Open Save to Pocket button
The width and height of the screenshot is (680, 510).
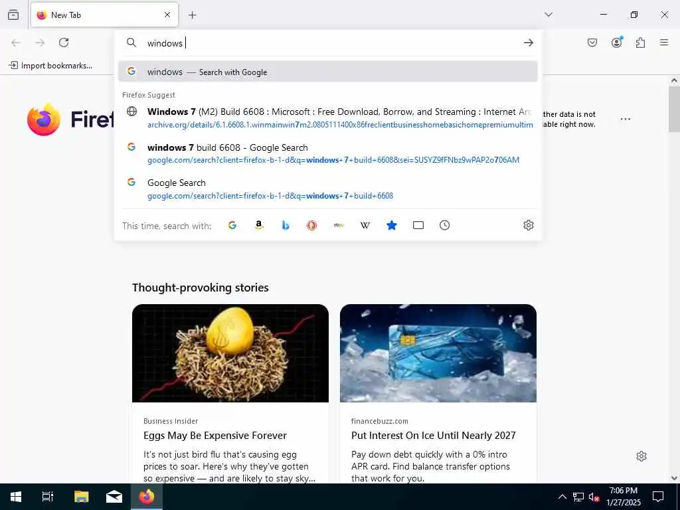(592, 42)
